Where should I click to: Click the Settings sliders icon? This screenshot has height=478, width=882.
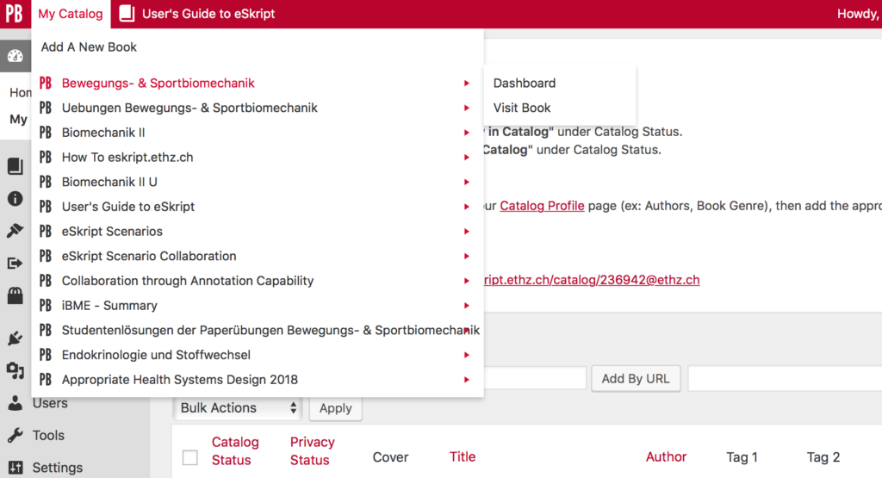click(16, 468)
